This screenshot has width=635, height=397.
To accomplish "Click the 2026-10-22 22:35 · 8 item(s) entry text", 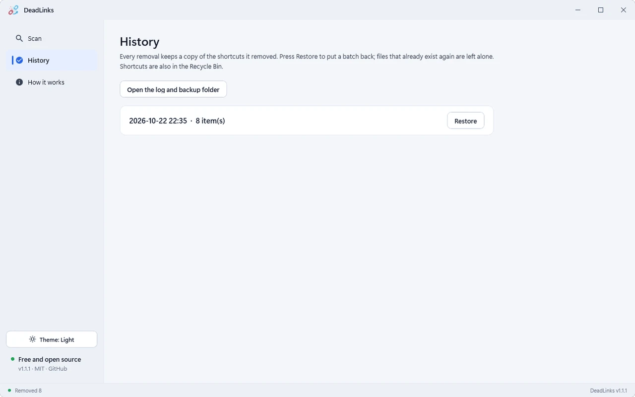I will (177, 121).
